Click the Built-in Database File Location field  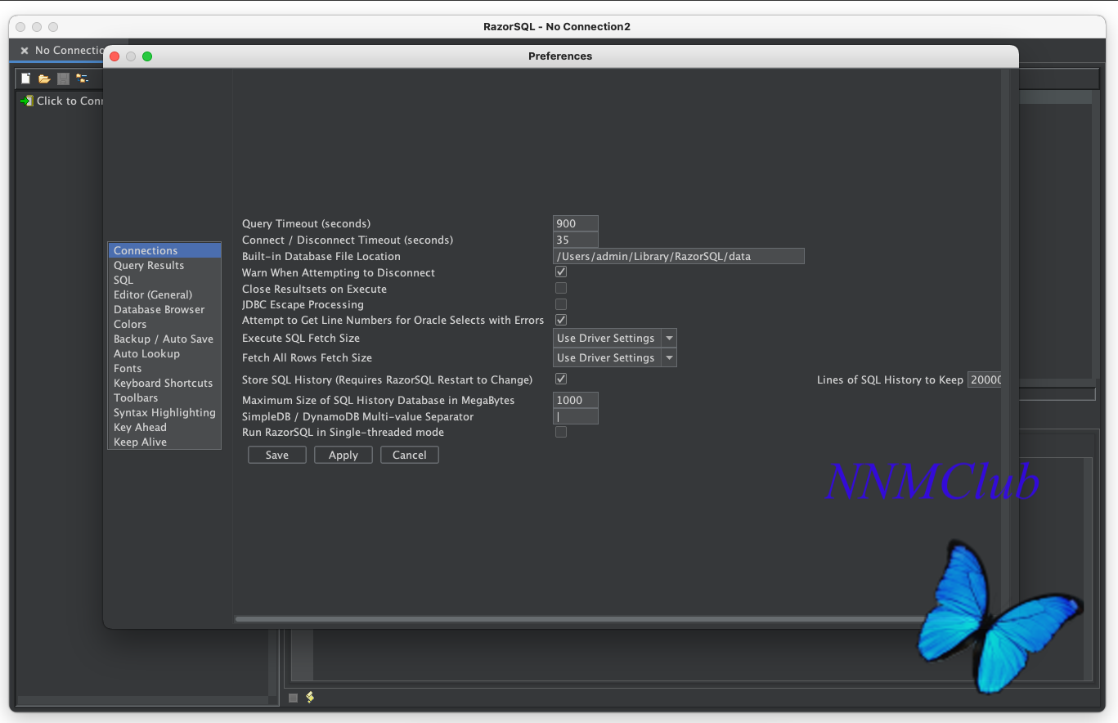(x=679, y=256)
